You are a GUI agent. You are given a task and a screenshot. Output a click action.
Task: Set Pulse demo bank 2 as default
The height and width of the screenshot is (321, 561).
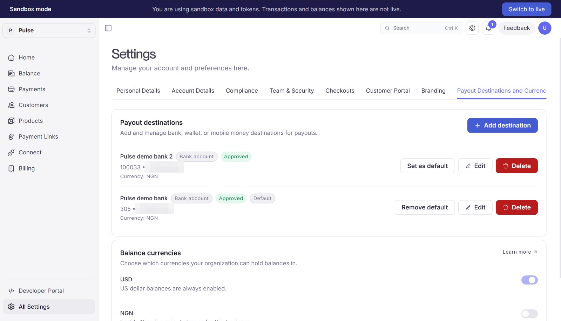(427, 166)
